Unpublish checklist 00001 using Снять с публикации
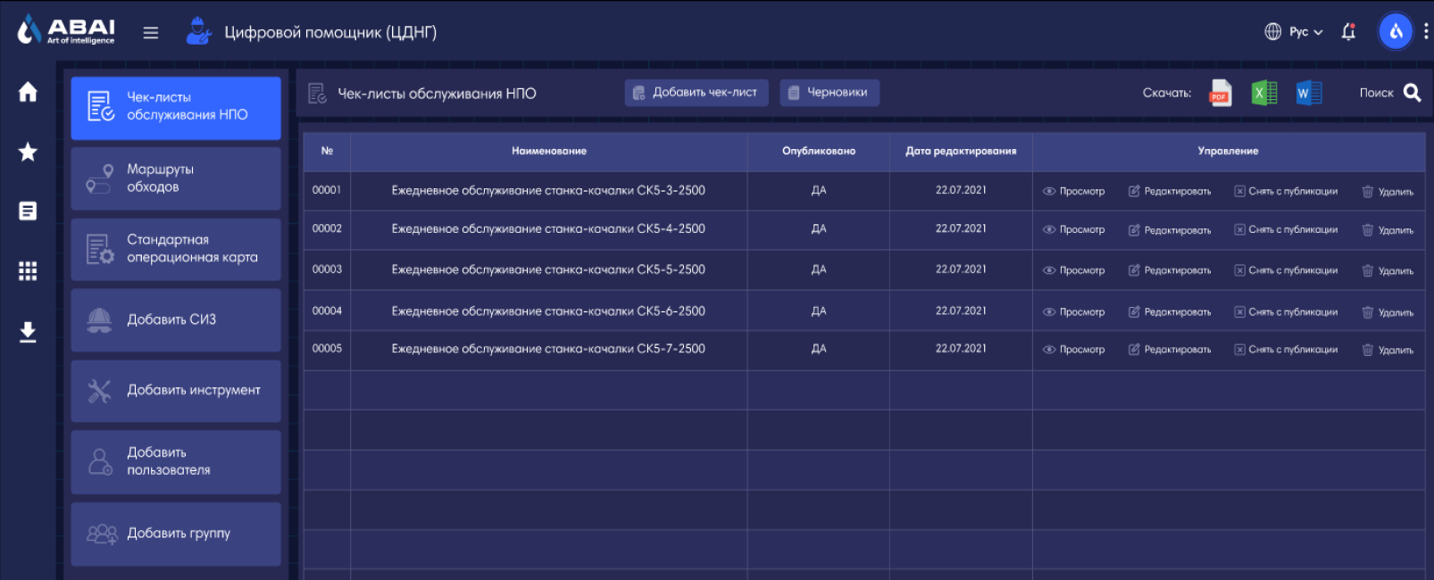The width and height of the screenshot is (1434, 580). pos(1286,191)
